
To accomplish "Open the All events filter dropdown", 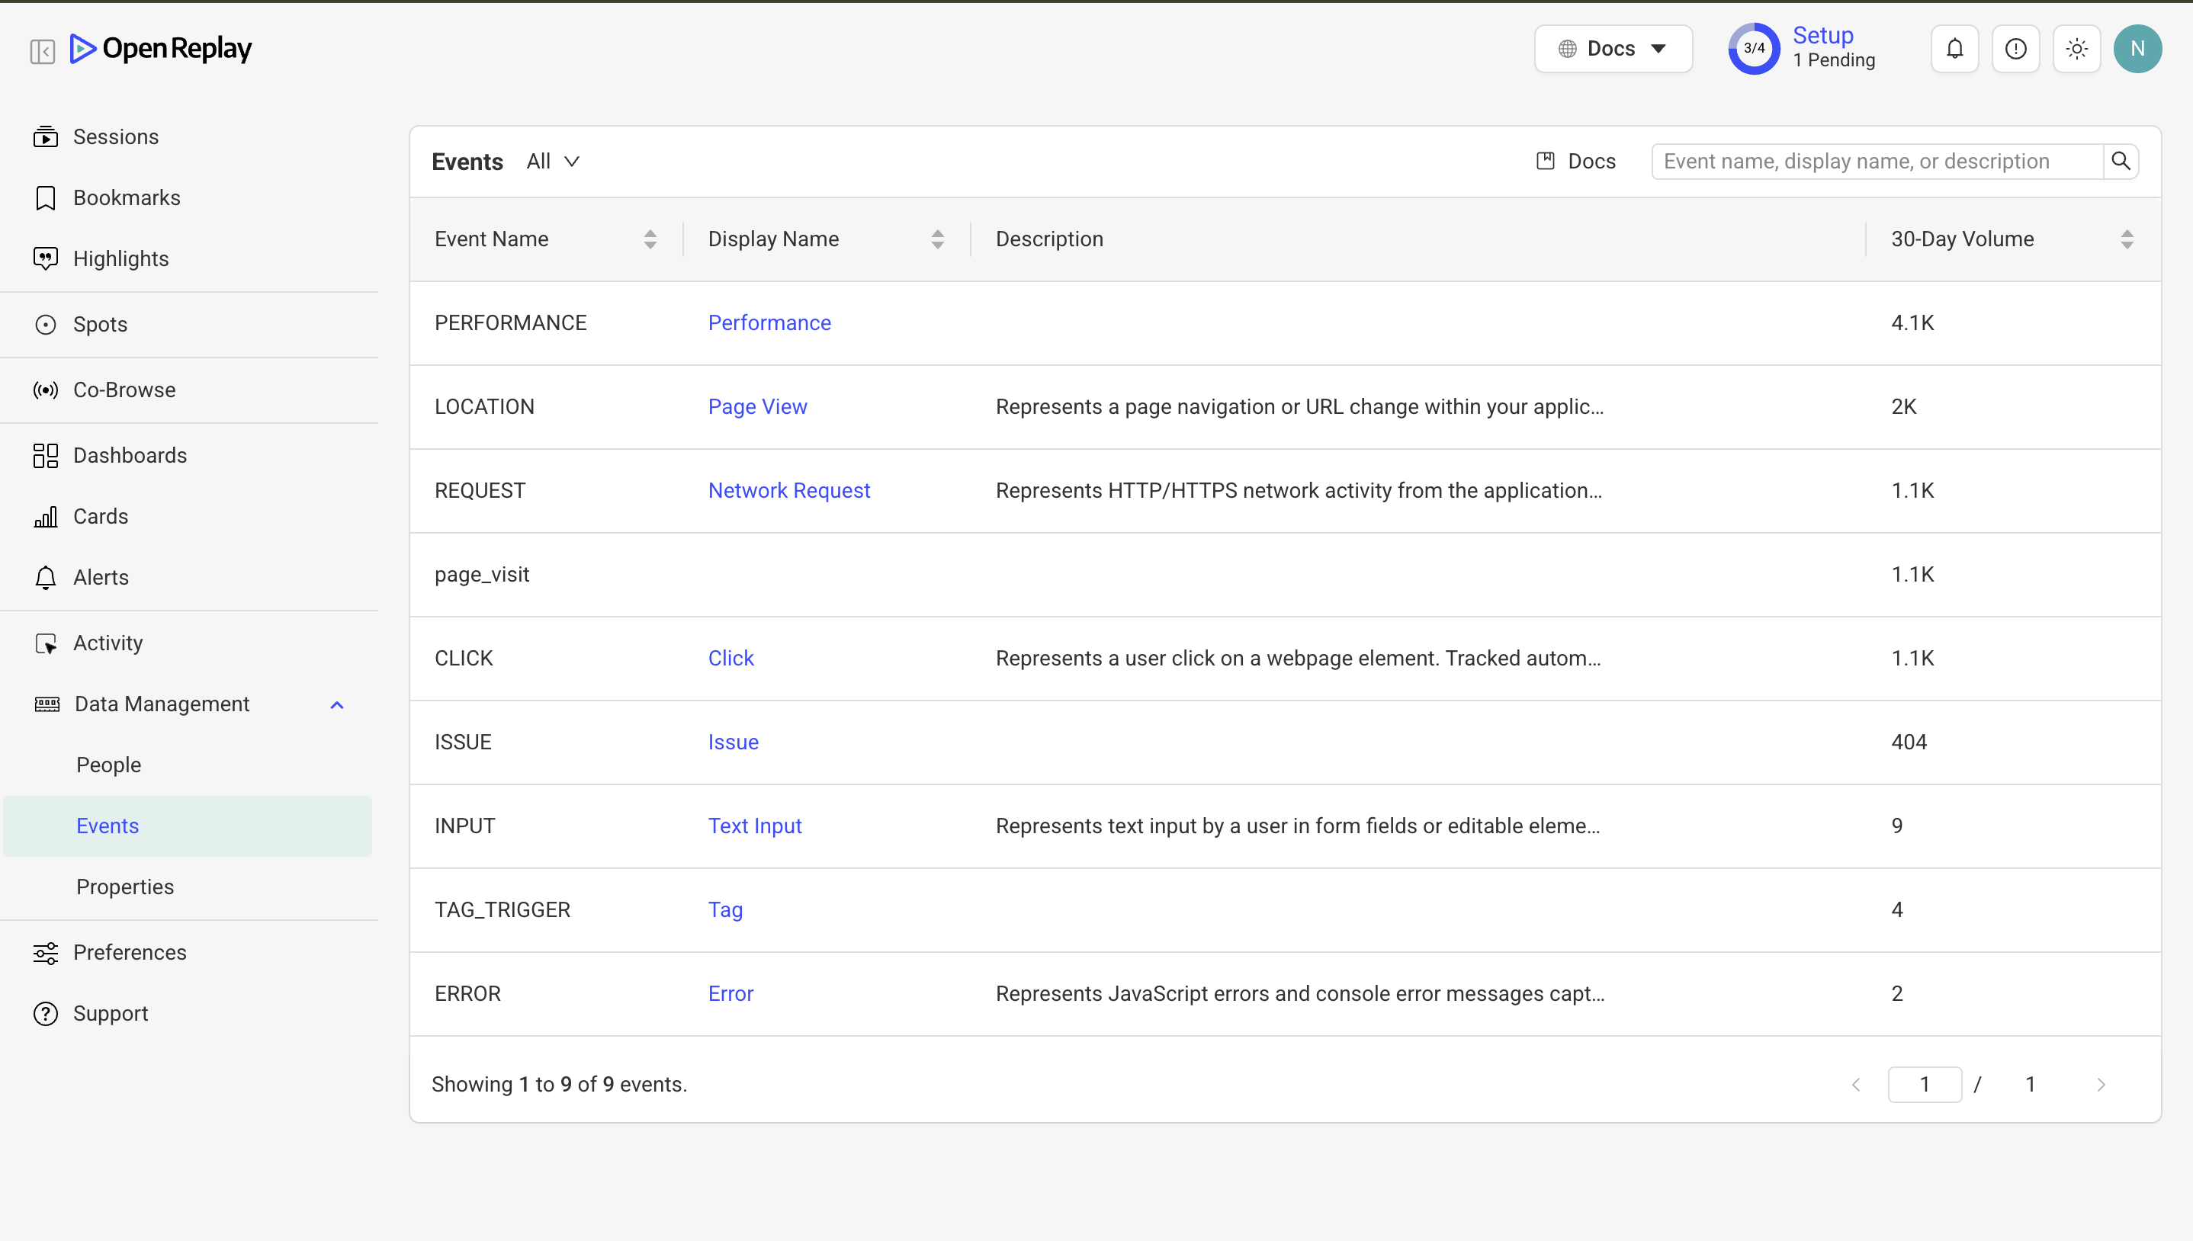I will point(553,161).
